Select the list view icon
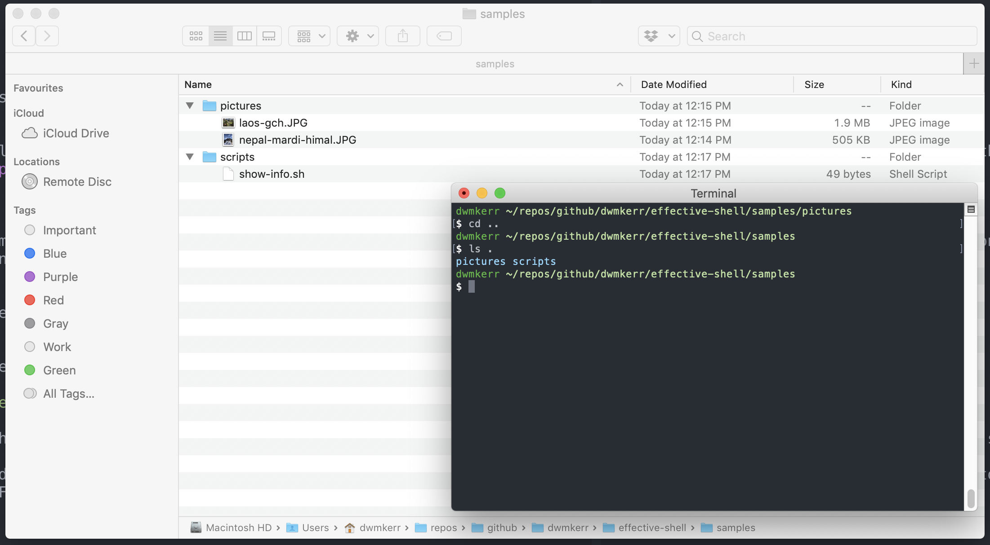Viewport: 990px width, 545px height. (x=220, y=35)
